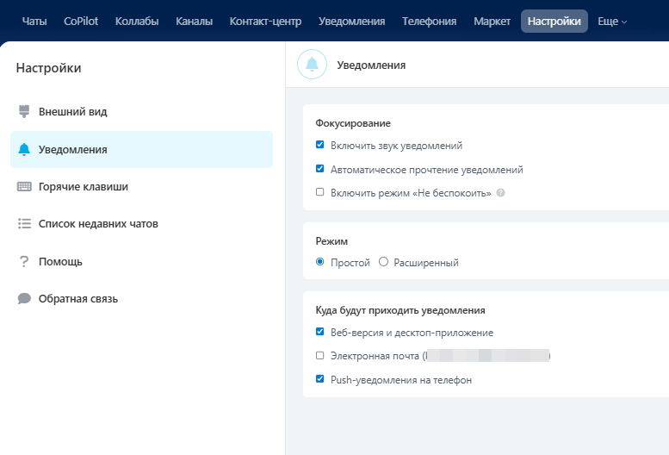
Task: Click the list icon for Список недавних чатов
Action: pyautogui.click(x=24, y=224)
